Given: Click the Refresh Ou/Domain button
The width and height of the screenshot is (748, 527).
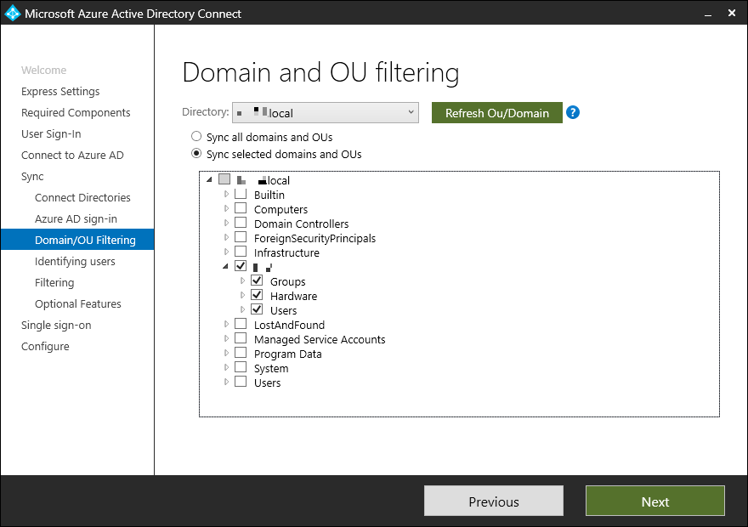Looking at the screenshot, I should point(497,113).
